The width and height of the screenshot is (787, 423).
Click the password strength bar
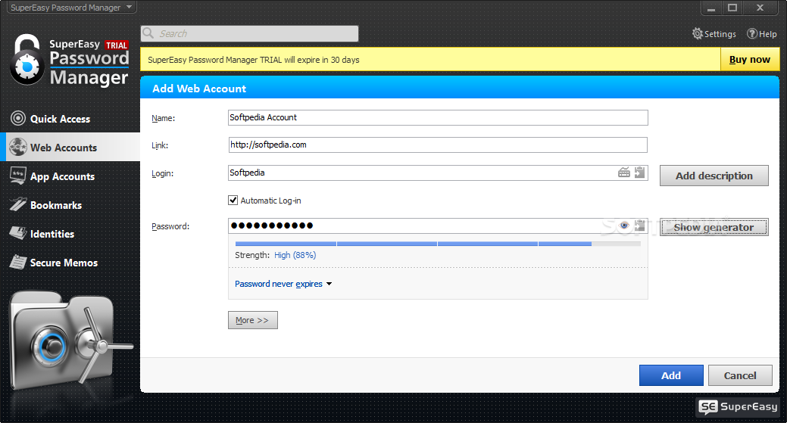tap(438, 244)
